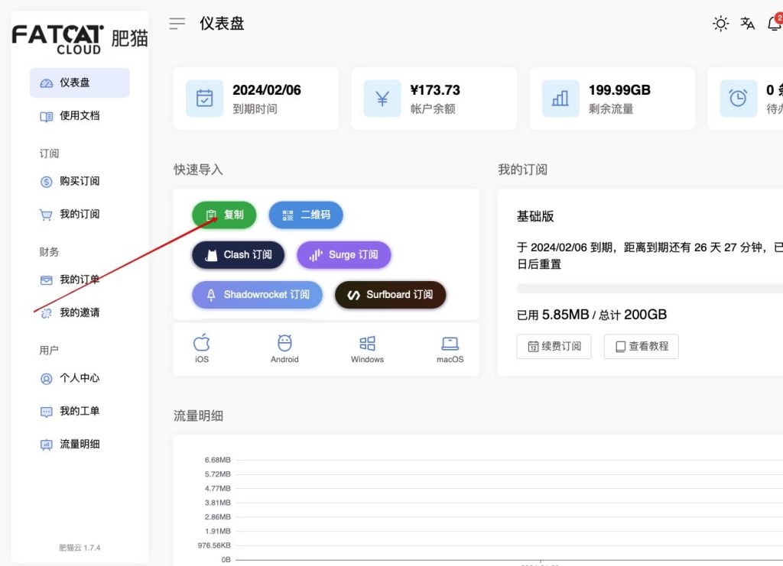Import with Surfboard 订阅 button
Screen dimensions: 783x566
pos(391,295)
